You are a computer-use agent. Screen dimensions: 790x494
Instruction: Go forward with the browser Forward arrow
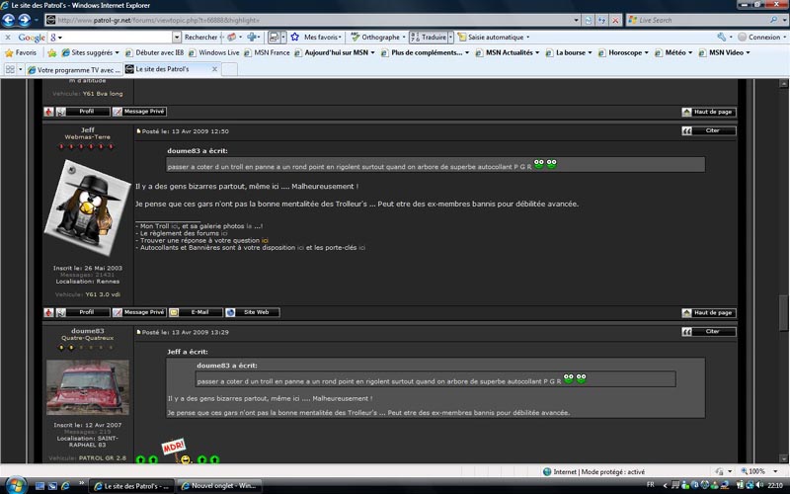pos(24,20)
